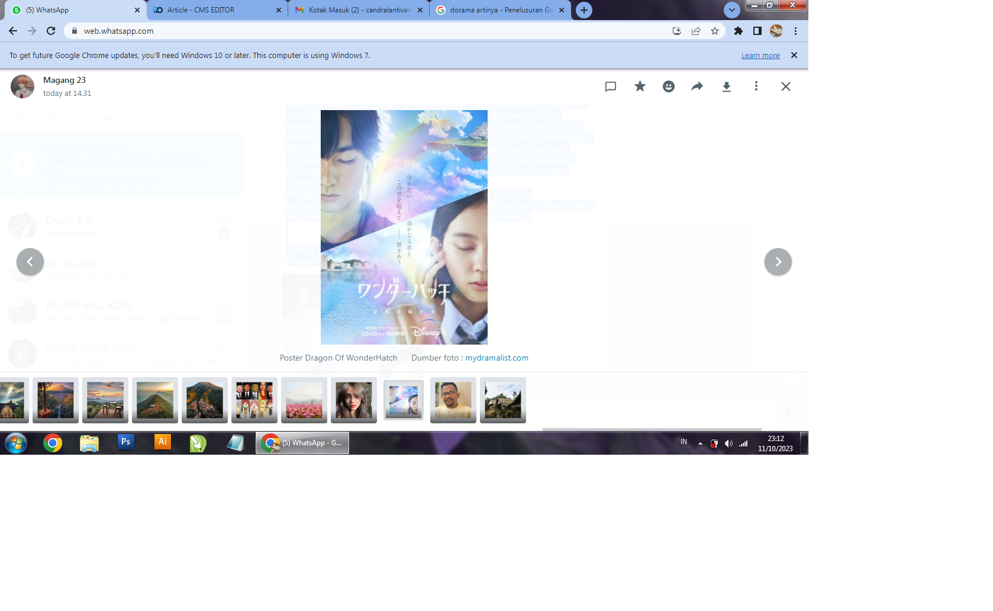
Task: Select the rocky hill village thumbnail
Action: pos(205,400)
